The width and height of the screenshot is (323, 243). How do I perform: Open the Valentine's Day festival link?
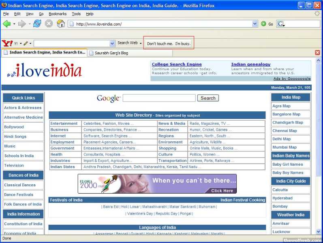click(140, 213)
